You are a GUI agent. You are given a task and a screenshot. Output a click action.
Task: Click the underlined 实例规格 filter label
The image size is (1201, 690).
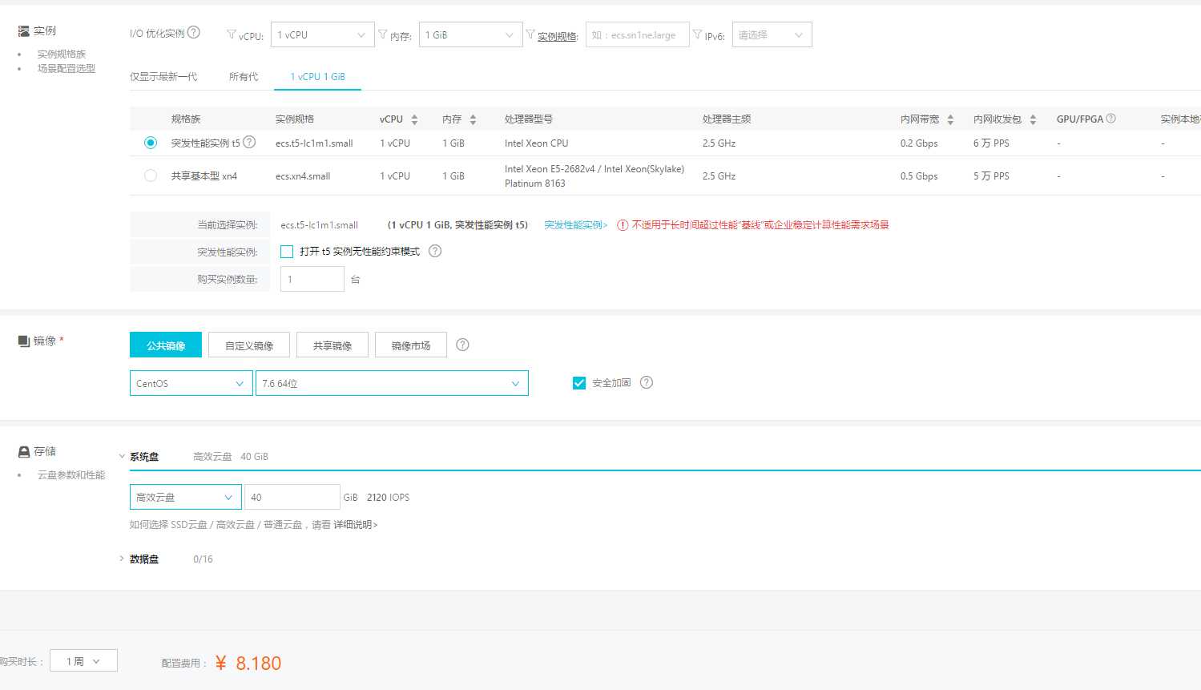(558, 36)
